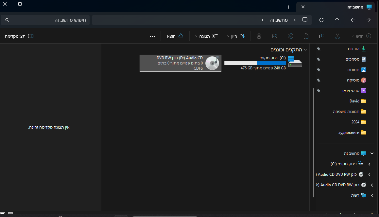
Task: Open the מיון sort dropdown
Action: [236, 36]
